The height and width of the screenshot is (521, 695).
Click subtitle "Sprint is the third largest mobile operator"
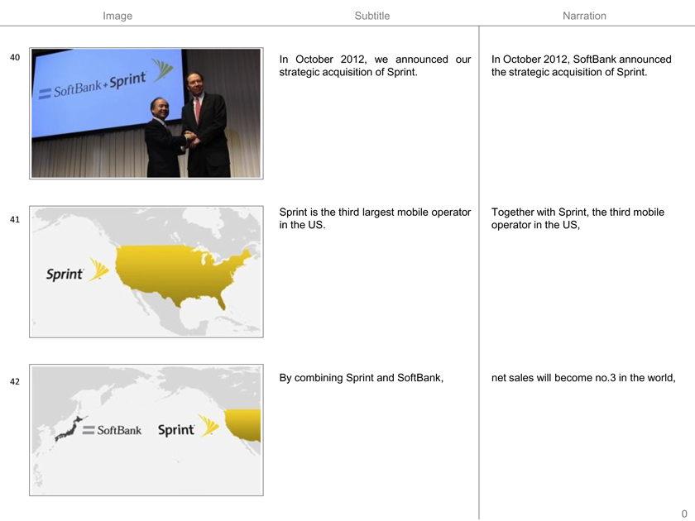coord(375,213)
